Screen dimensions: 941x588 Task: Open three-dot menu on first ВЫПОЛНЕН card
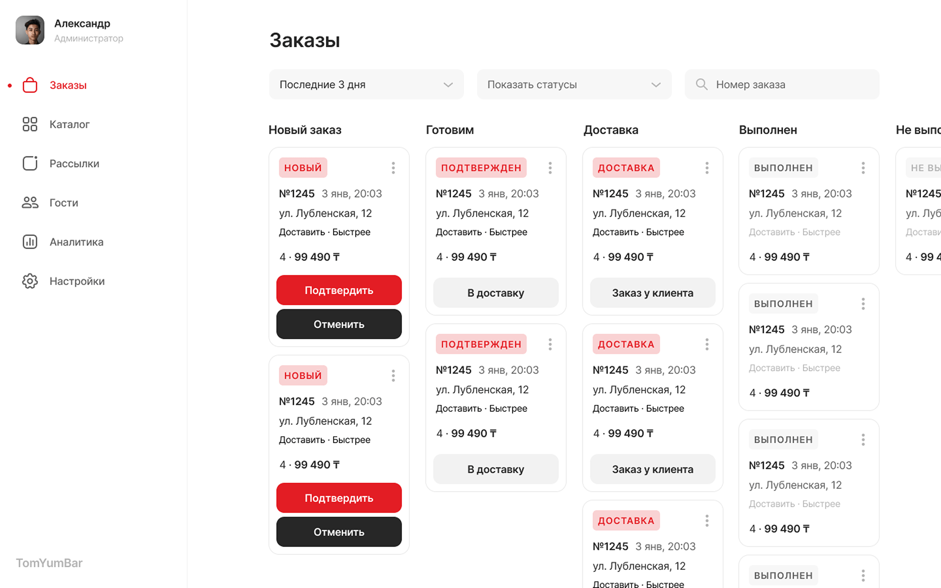(863, 168)
